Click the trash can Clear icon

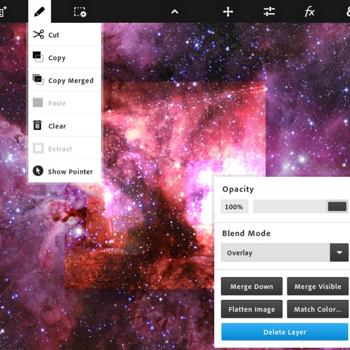tap(38, 126)
